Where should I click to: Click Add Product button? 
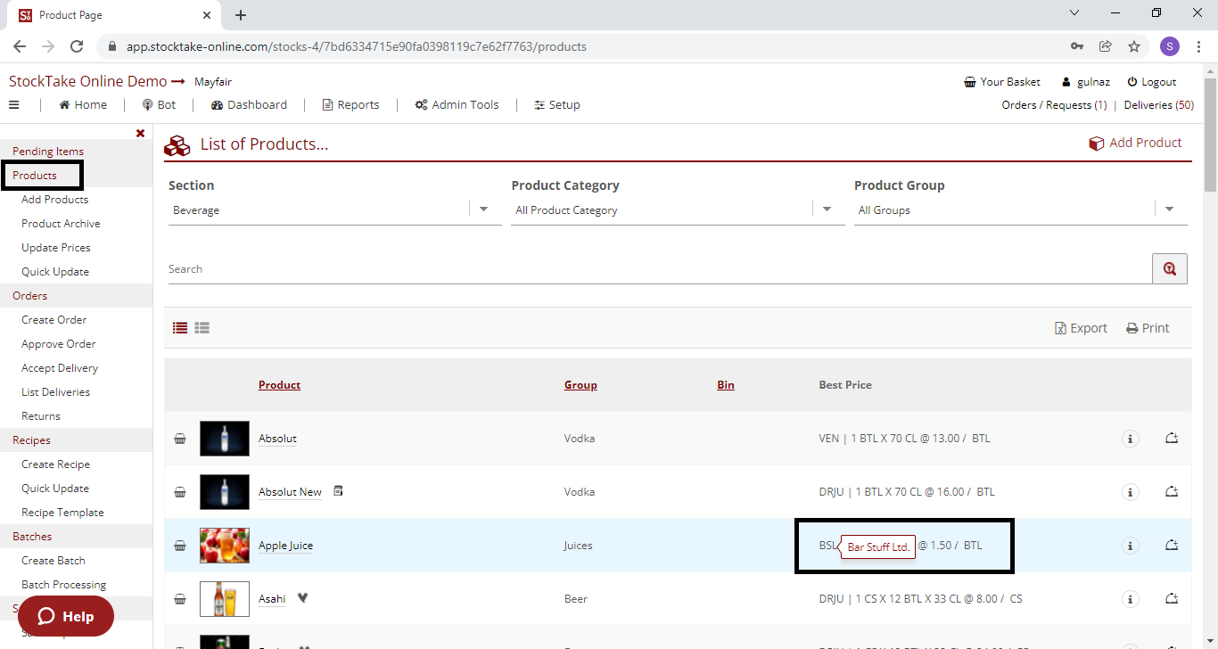1135,143
